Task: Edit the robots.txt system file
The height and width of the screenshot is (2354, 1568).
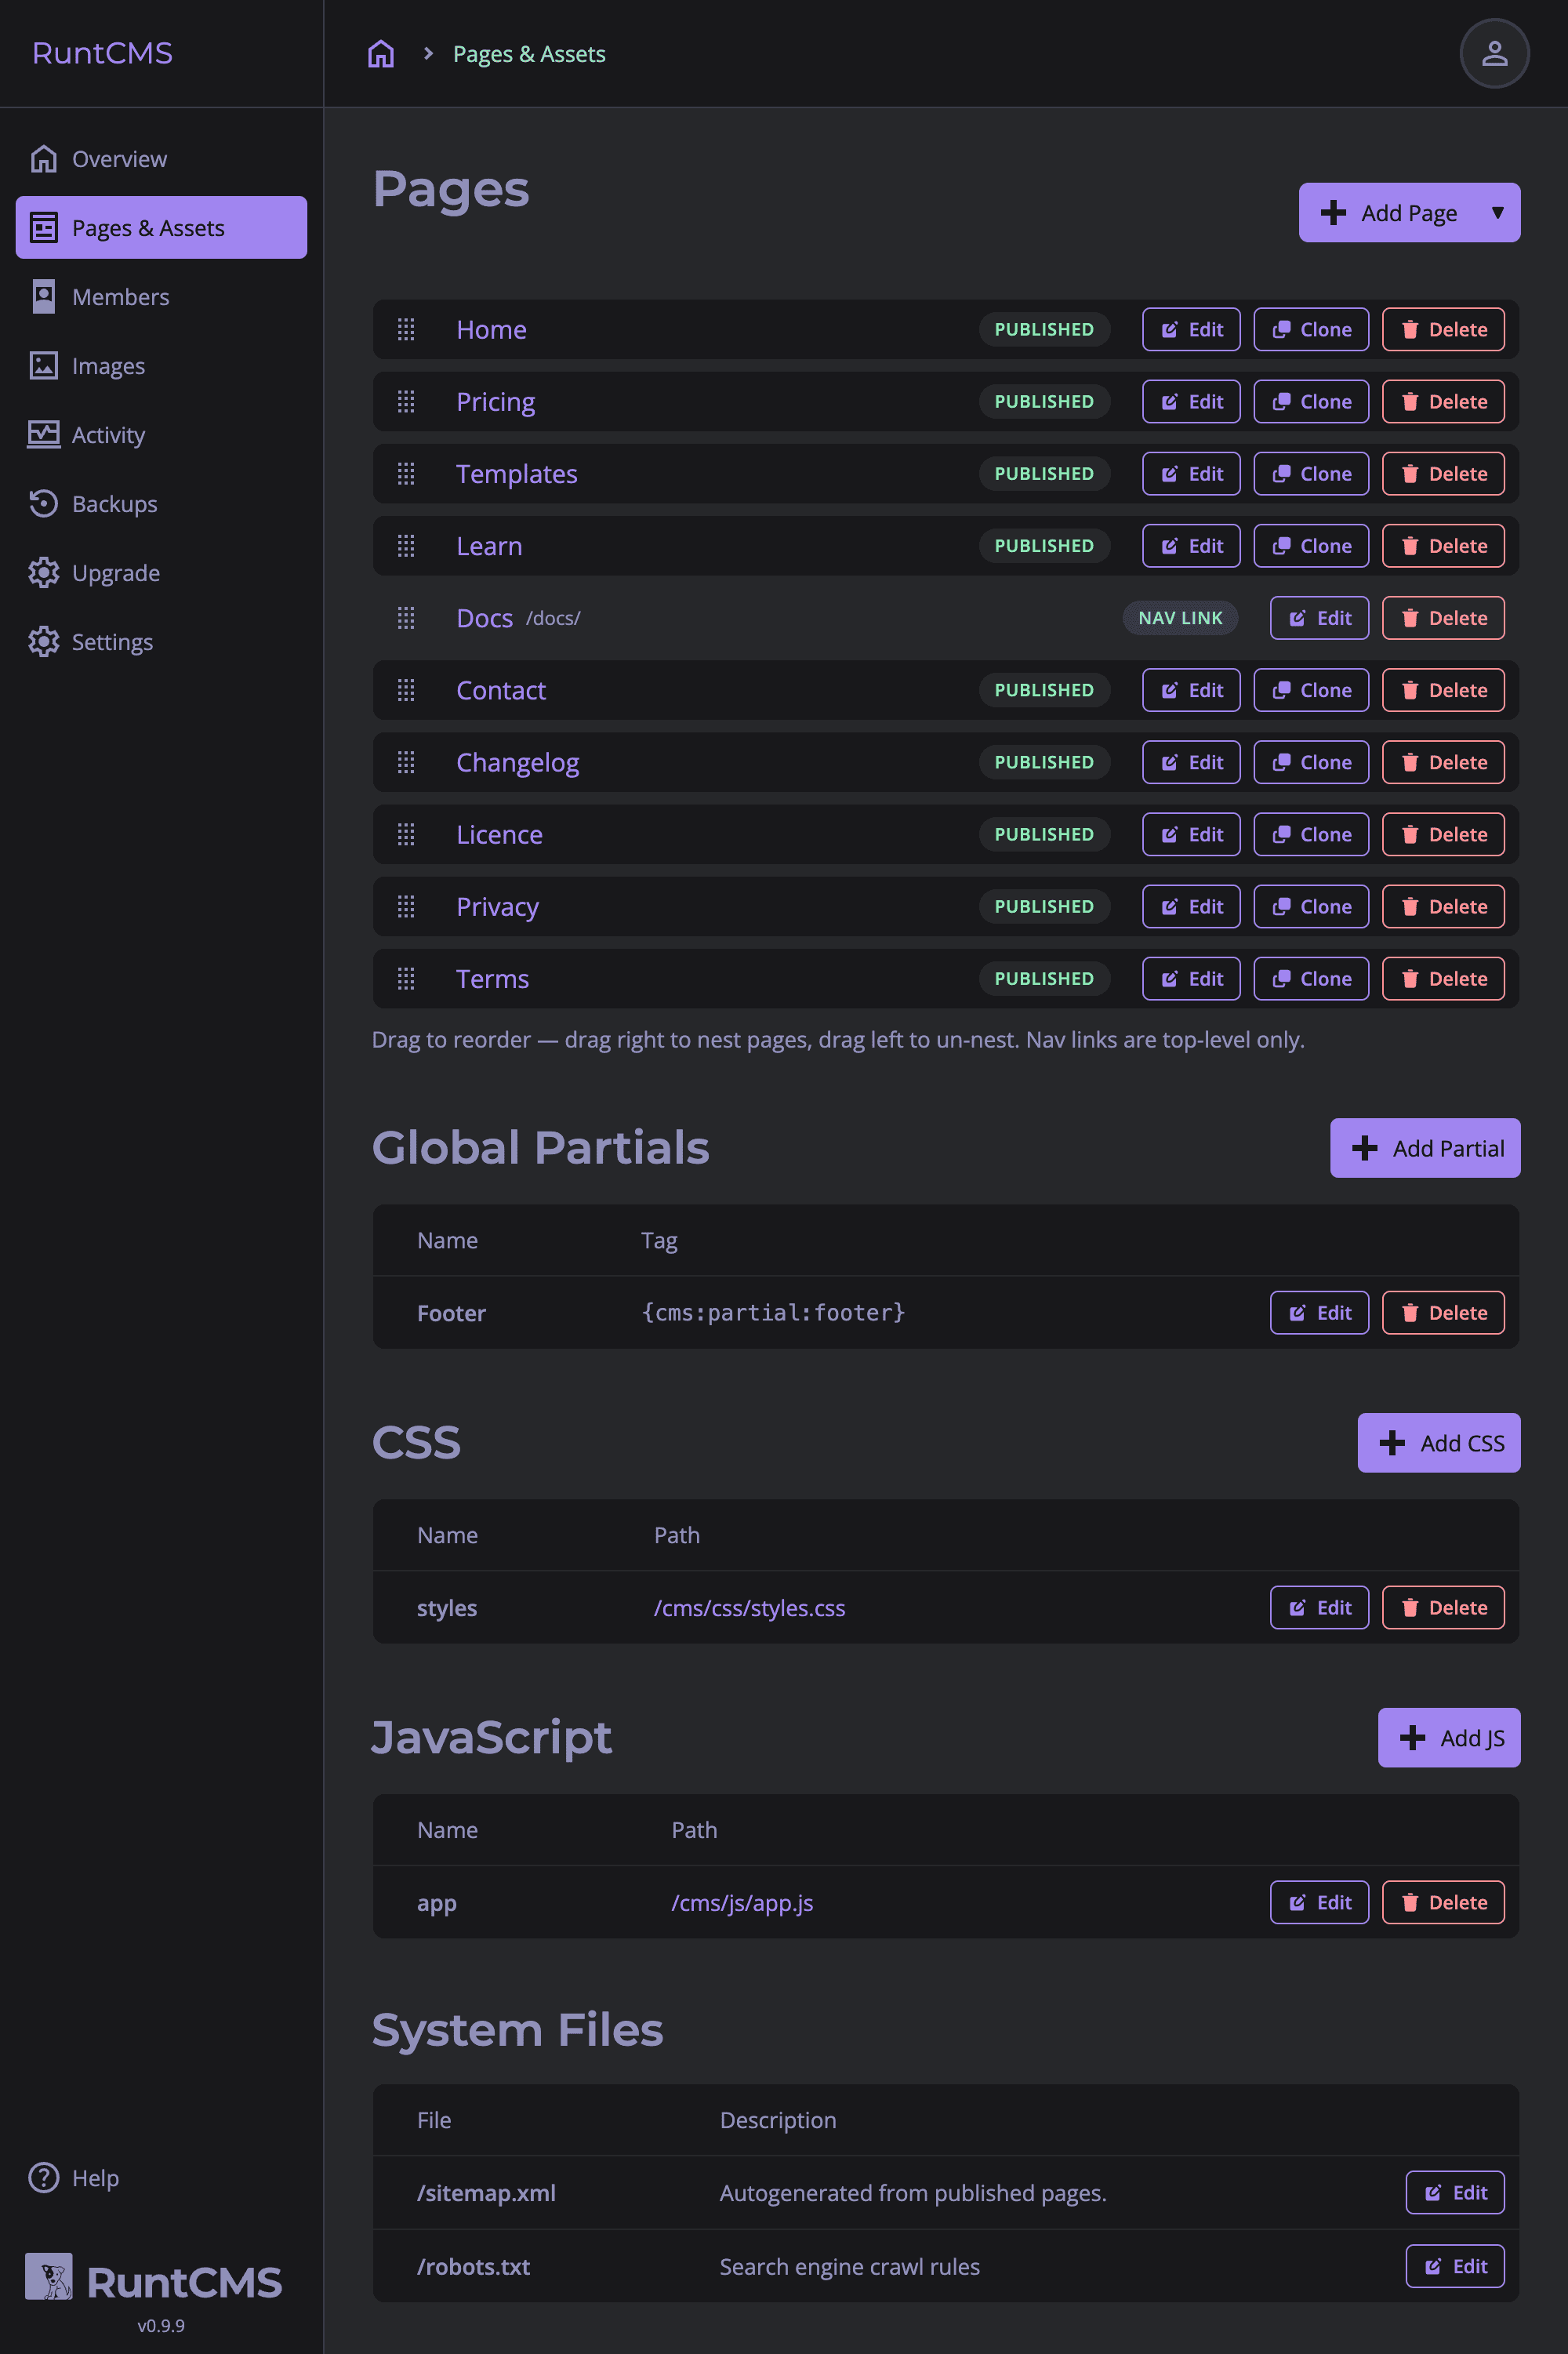Action: 1455,2266
